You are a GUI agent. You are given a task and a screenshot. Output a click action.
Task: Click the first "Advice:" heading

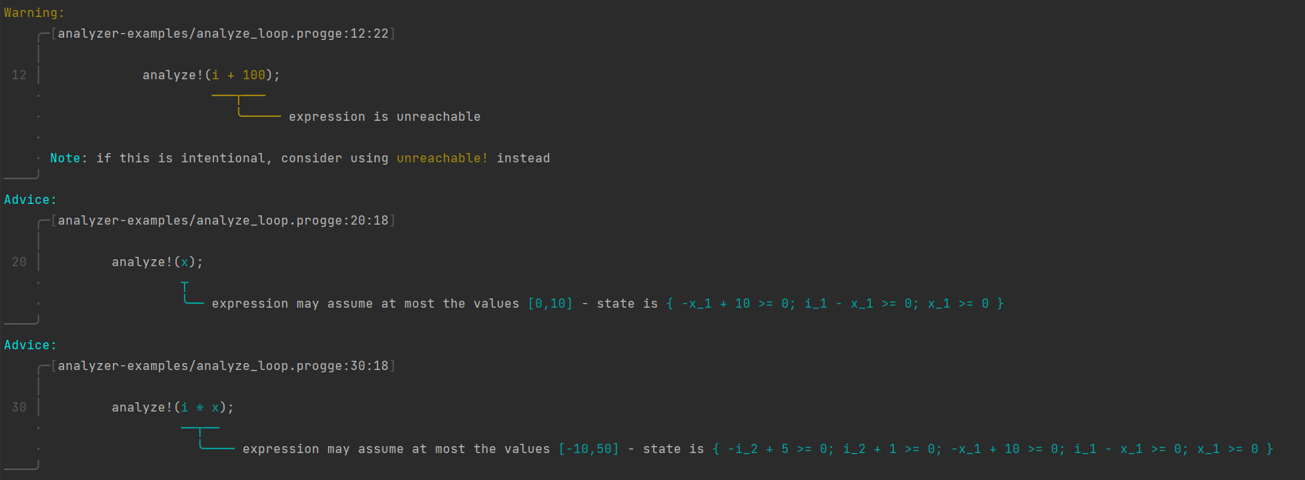point(30,200)
